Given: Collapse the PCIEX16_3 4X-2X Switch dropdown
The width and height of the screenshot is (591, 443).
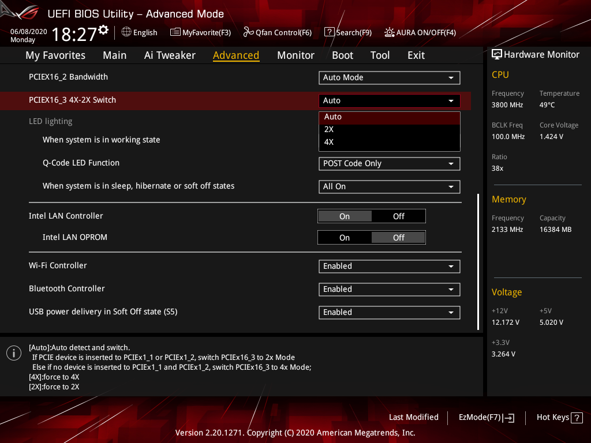Looking at the screenshot, I should point(390,100).
